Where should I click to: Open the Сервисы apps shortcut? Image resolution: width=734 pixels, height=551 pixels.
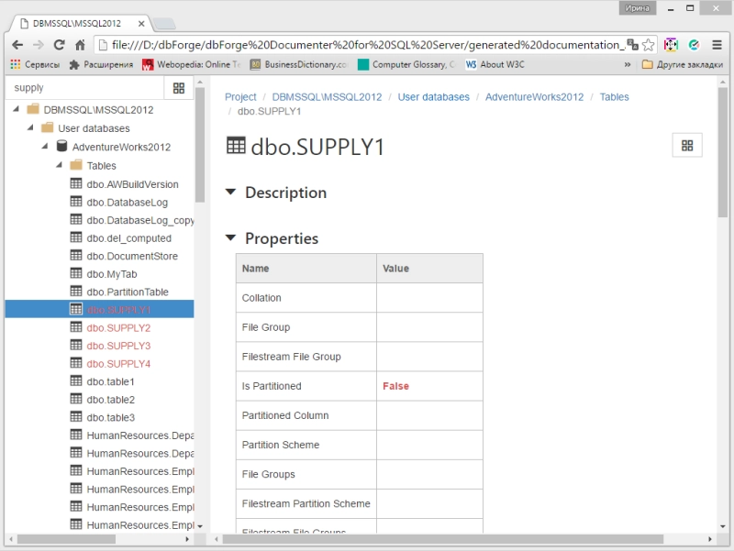pos(35,64)
